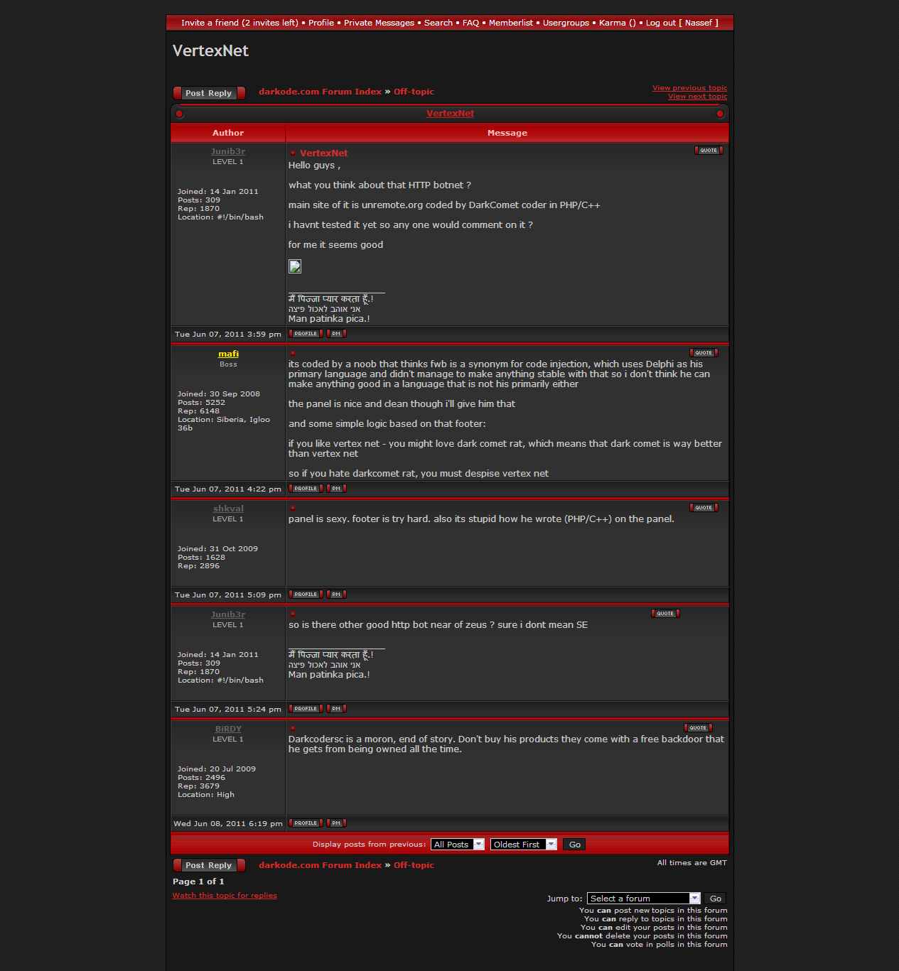Send PM to BiRDY via PM icon
The width and height of the screenshot is (899, 971).
pos(336,823)
